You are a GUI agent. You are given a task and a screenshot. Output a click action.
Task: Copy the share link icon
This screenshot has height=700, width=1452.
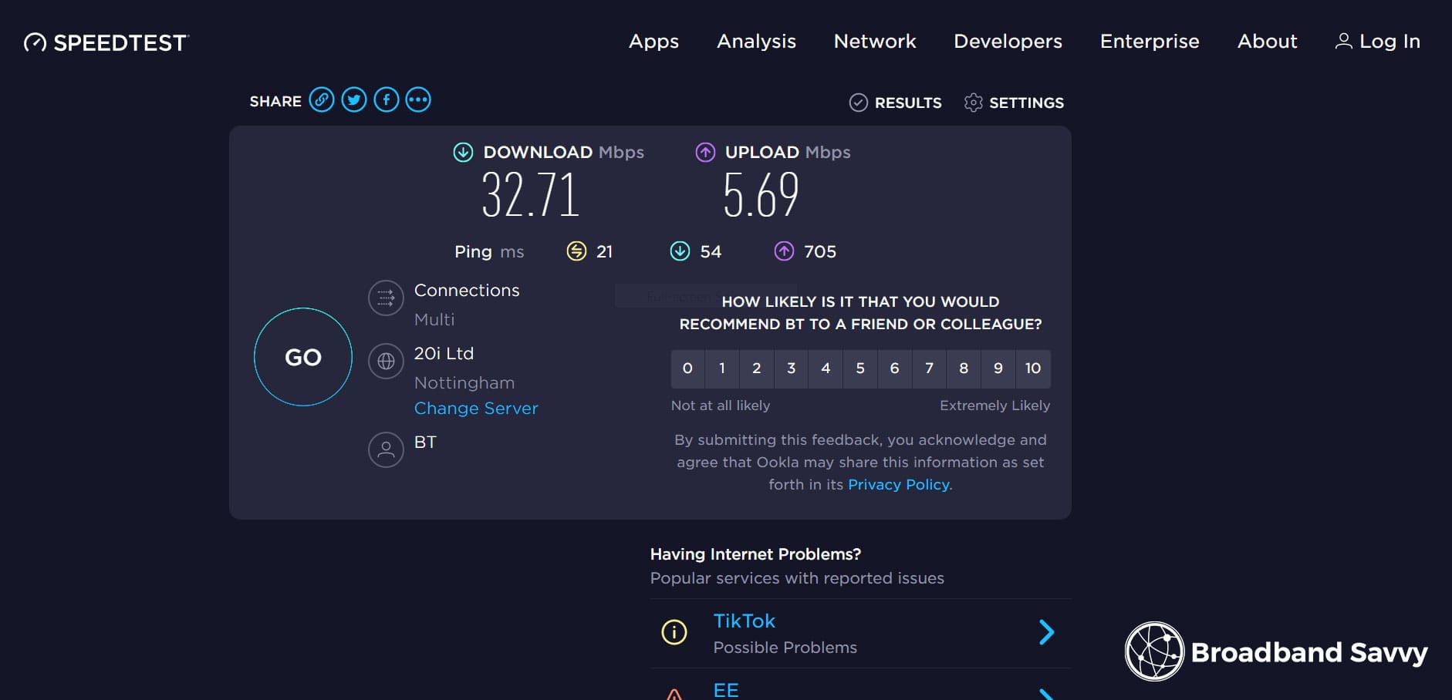click(322, 99)
